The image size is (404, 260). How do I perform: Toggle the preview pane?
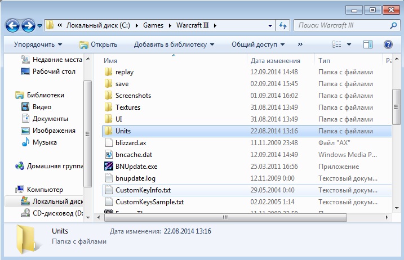point(368,44)
